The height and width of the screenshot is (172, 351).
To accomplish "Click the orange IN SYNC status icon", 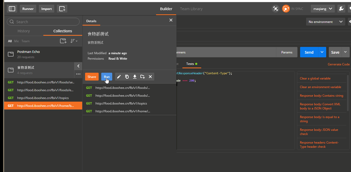I will click(286, 9).
